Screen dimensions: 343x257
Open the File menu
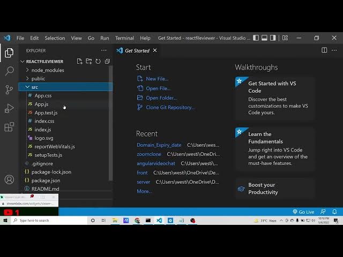click(20, 38)
